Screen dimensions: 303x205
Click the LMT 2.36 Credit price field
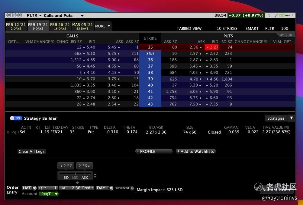coord(77,188)
